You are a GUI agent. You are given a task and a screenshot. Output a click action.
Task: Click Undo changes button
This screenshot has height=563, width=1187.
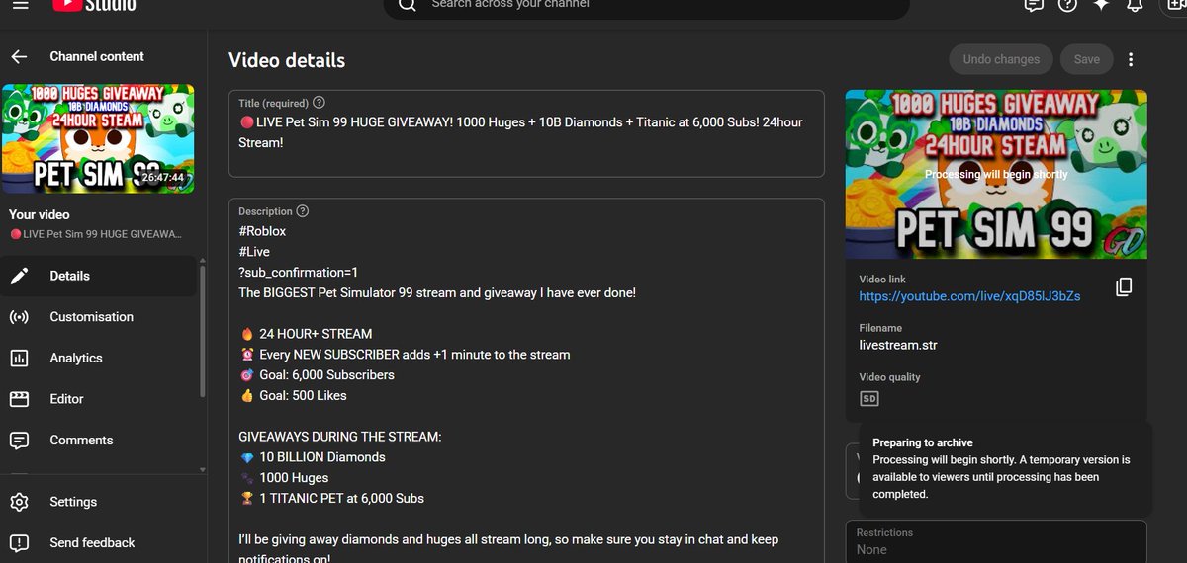tap(1001, 59)
